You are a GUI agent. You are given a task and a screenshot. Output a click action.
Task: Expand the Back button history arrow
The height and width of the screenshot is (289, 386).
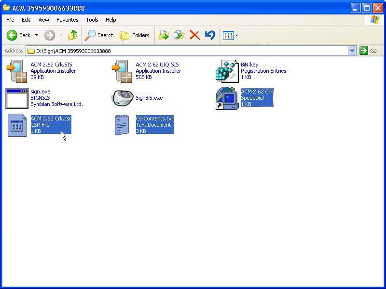36,35
